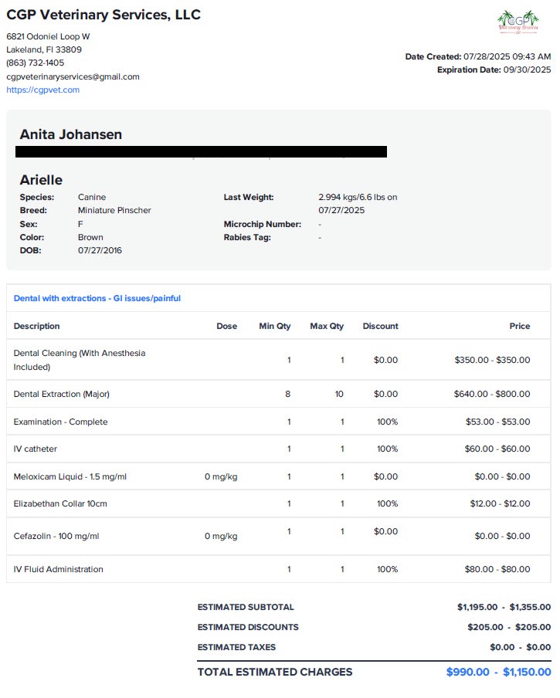This screenshot has height=698, width=560.
Task: Click the Estimated Discounts value
Action: click(509, 627)
